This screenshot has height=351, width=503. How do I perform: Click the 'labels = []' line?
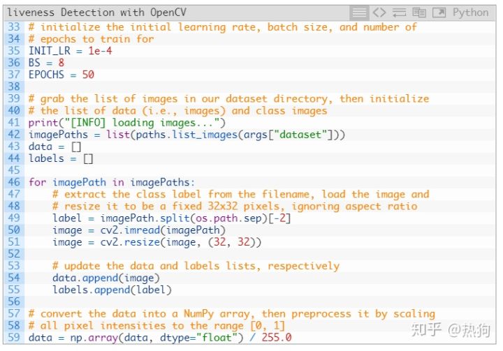coord(61,158)
